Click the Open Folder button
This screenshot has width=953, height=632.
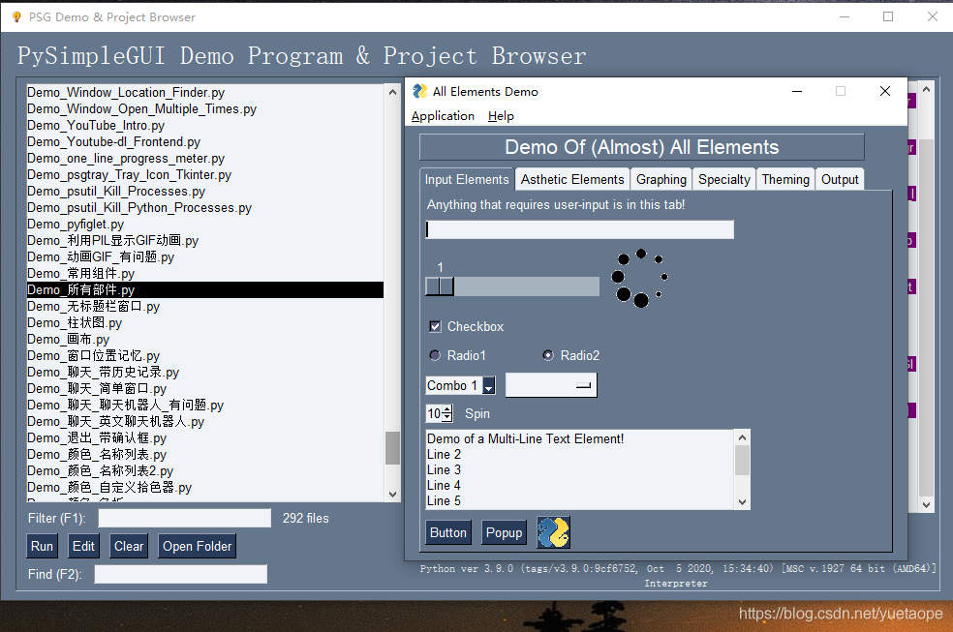pyautogui.click(x=197, y=547)
